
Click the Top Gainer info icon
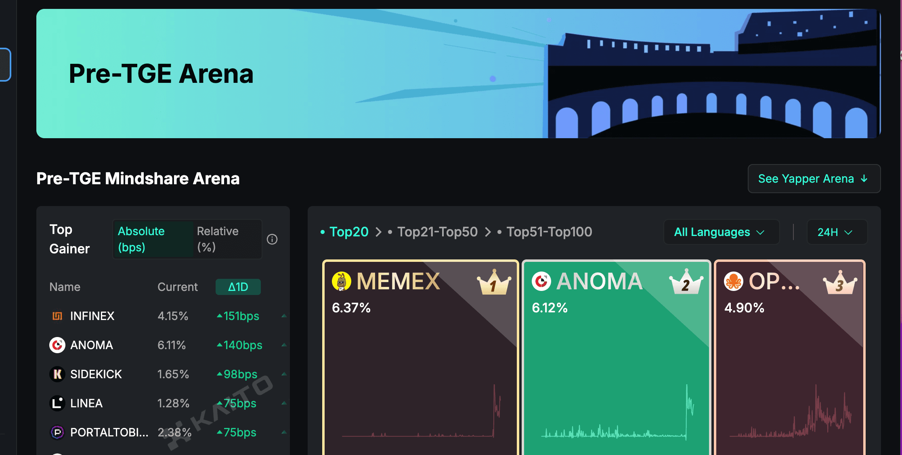272,239
